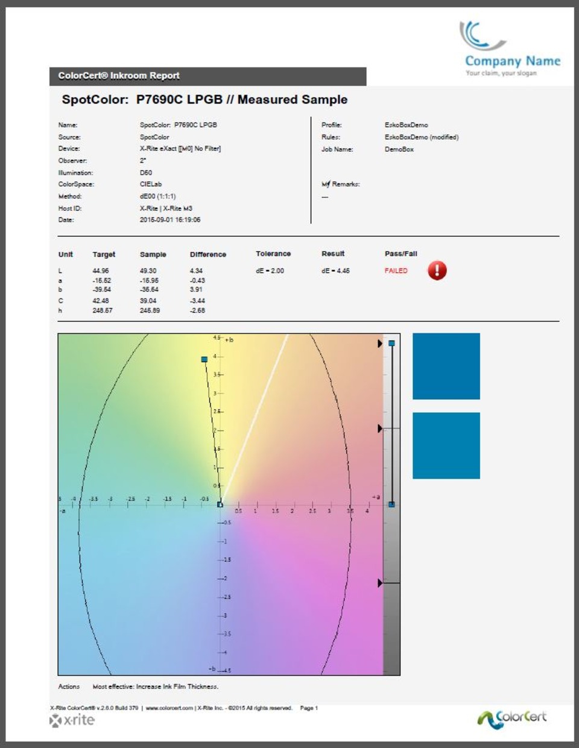Image resolution: width=579 pixels, height=748 pixels.
Task: Click top black triangle on lightness bar
Action: click(380, 344)
